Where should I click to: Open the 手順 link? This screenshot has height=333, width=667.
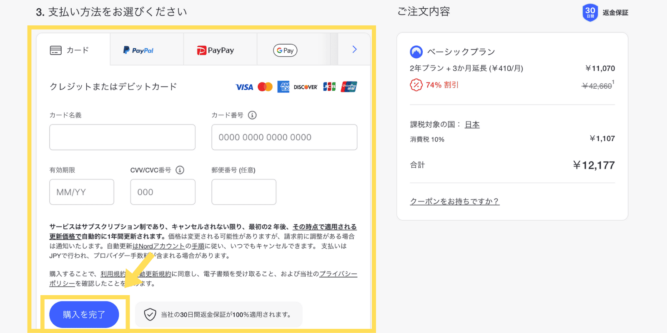pyautogui.click(x=198, y=246)
